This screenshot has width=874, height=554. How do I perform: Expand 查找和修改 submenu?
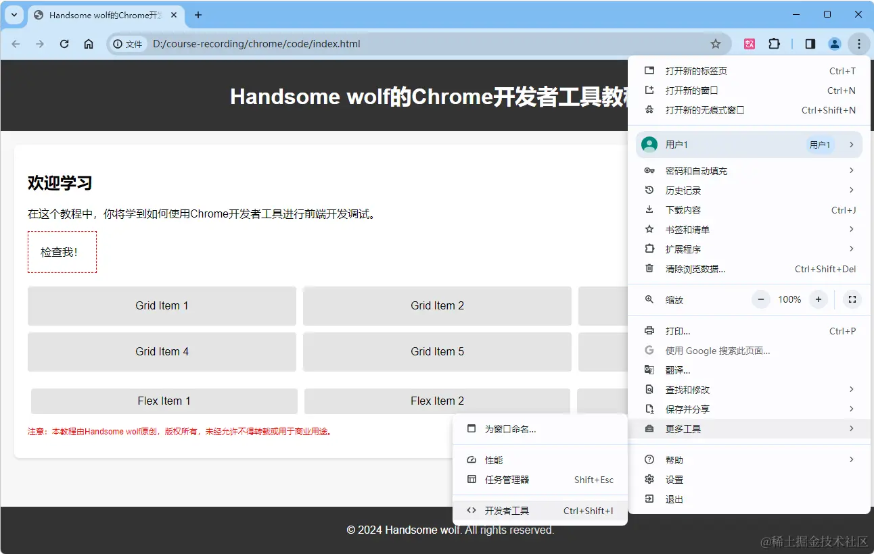(749, 390)
